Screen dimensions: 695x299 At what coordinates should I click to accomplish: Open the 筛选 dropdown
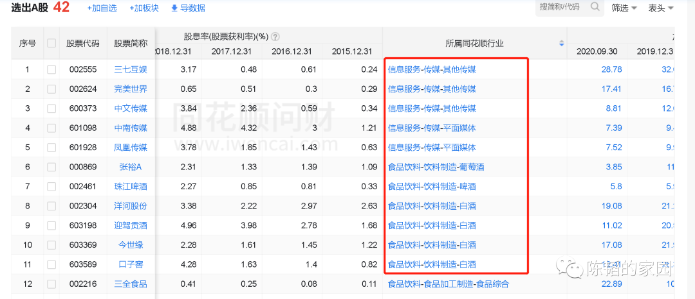point(624,8)
